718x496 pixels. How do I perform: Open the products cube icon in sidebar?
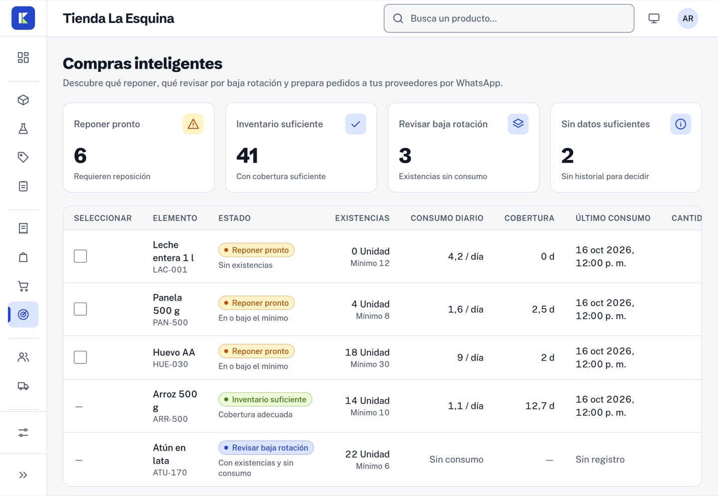(x=23, y=100)
